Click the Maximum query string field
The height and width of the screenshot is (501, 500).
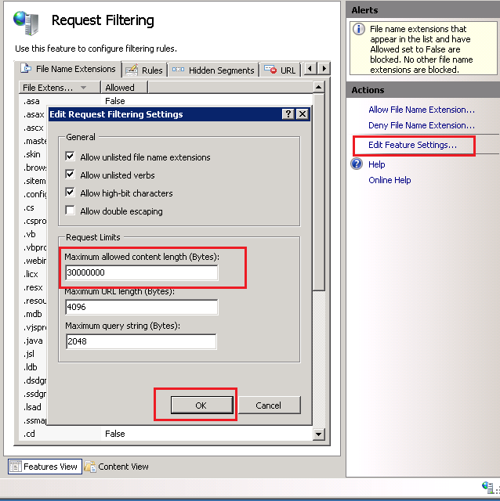[141, 341]
